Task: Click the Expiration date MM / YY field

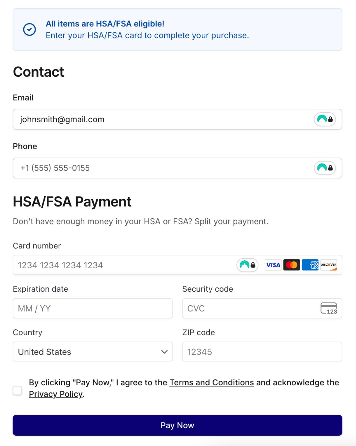Action: (93, 308)
